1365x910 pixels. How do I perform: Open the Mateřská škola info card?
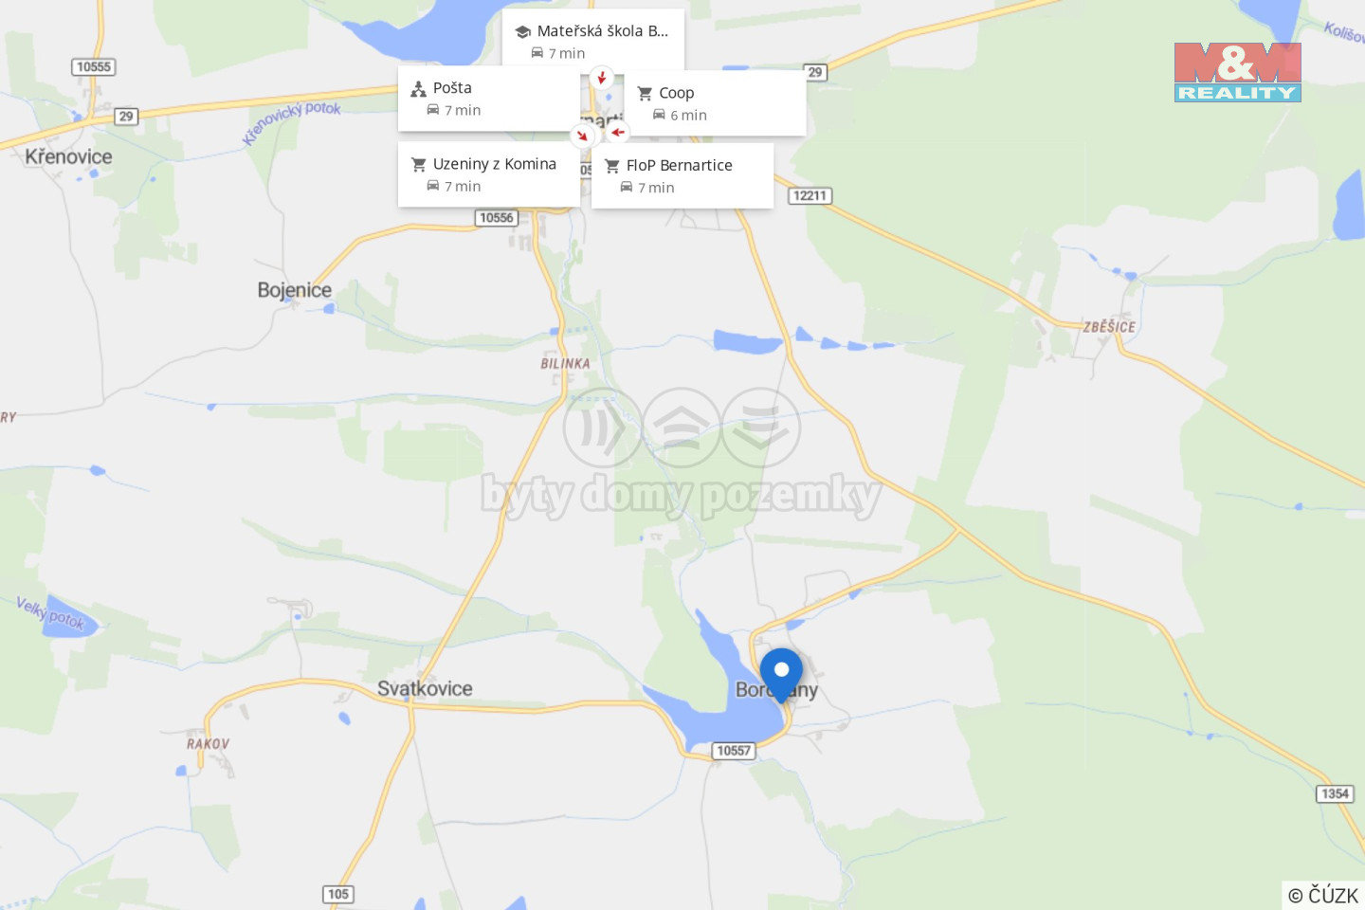(x=593, y=41)
